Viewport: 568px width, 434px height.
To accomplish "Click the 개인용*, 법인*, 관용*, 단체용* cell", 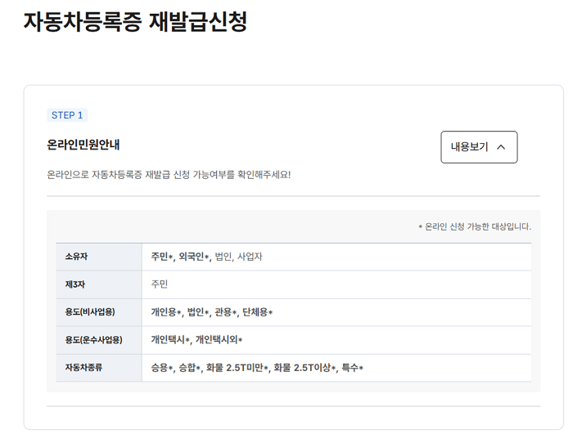I will coord(336,312).
